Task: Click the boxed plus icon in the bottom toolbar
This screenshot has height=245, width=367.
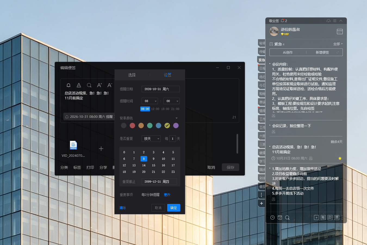Action: click(x=316, y=218)
